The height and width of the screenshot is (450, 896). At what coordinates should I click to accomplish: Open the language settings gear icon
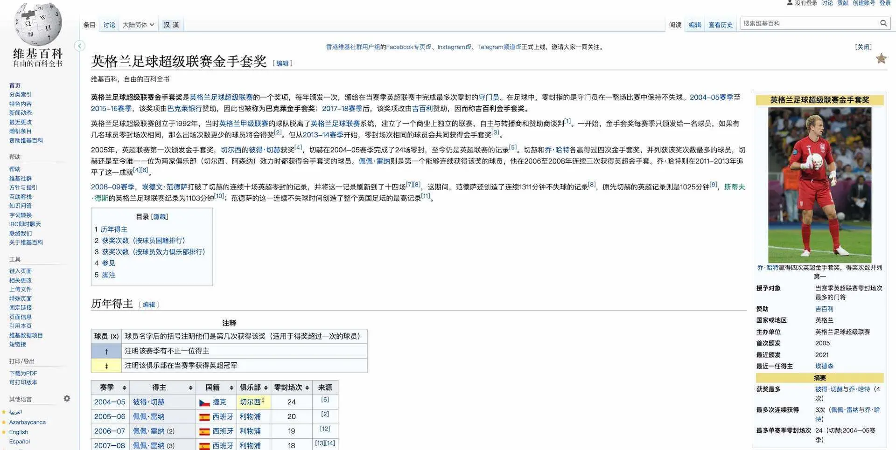67,398
